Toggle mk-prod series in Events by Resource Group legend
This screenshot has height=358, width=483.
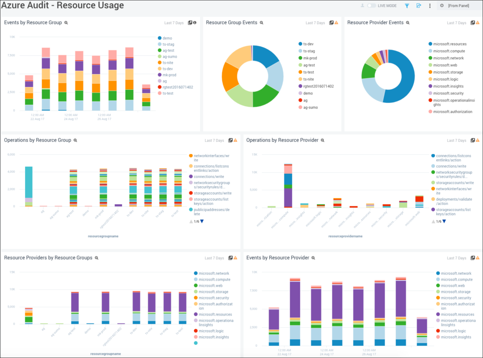(x=167, y=75)
